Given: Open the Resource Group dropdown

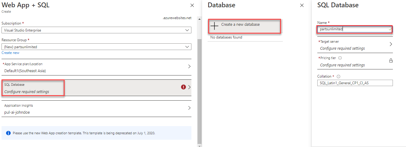Looking at the screenshot, I should click(96, 47).
